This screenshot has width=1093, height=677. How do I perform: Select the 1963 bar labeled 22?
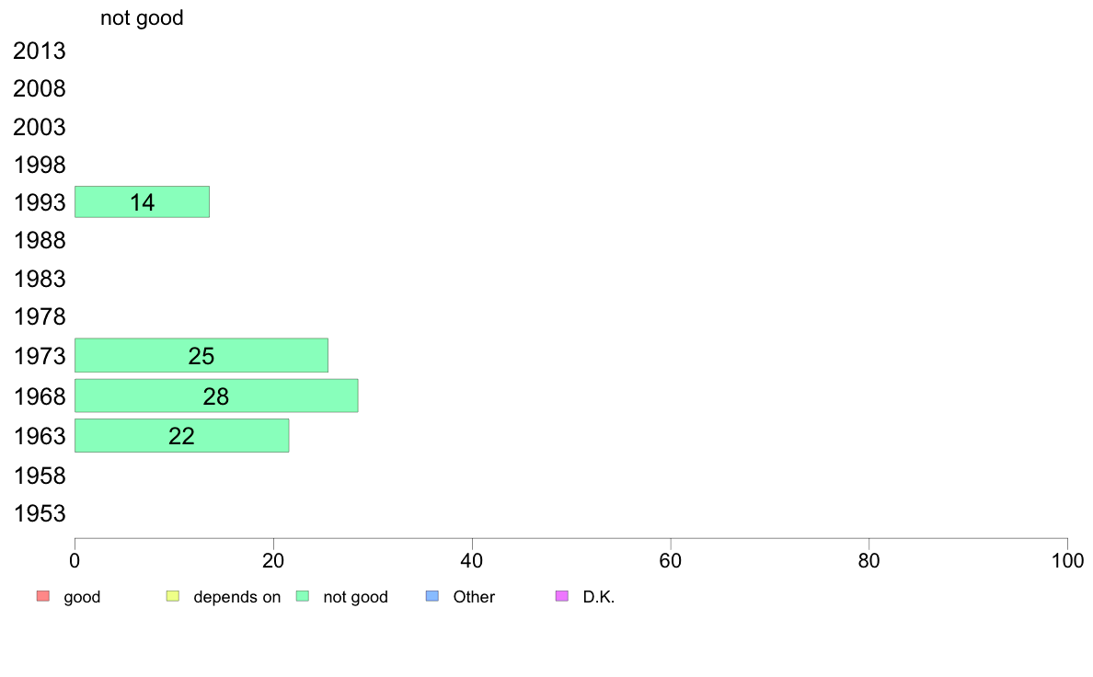[x=182, y=436]
